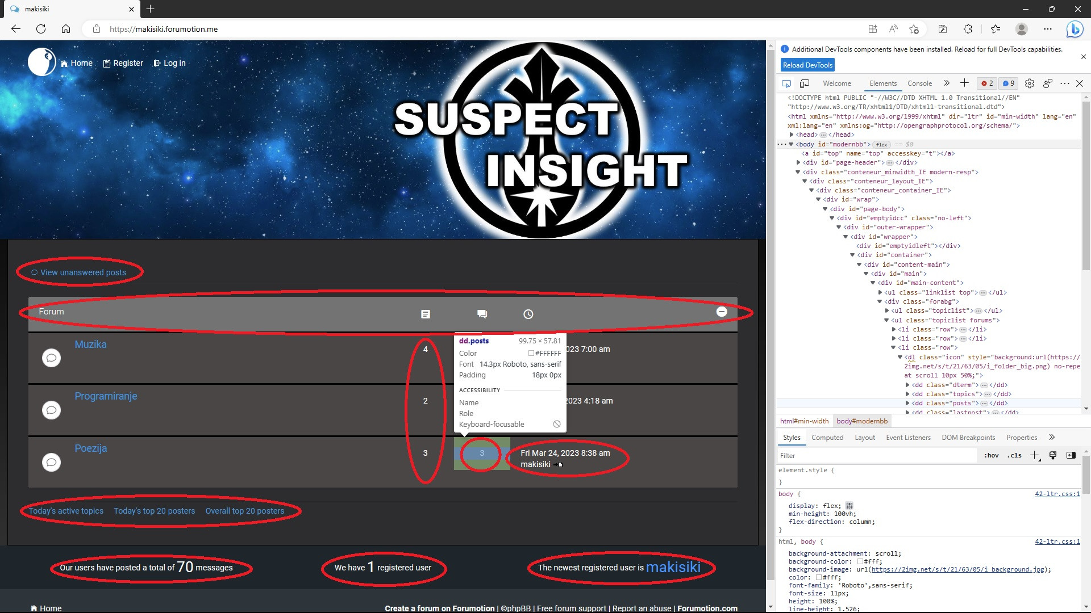This screenshot has height=613, width=1091.
Task: Toggle the .cls class editor
Action: 1014,455
